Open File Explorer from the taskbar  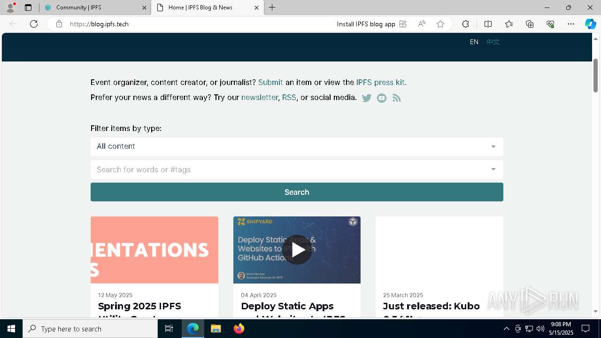tap(216, 329)
